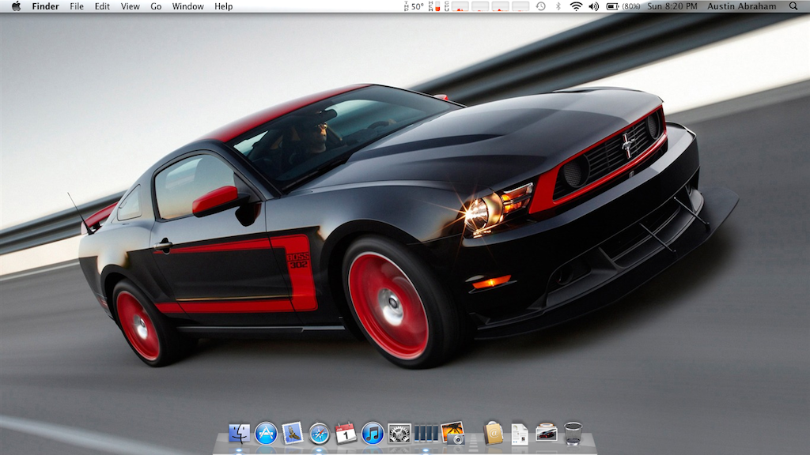Click the volume speaker icon

594,6
